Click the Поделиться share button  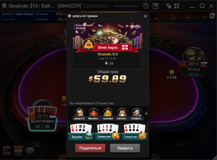pyautogui.click(x=90, y=148)
